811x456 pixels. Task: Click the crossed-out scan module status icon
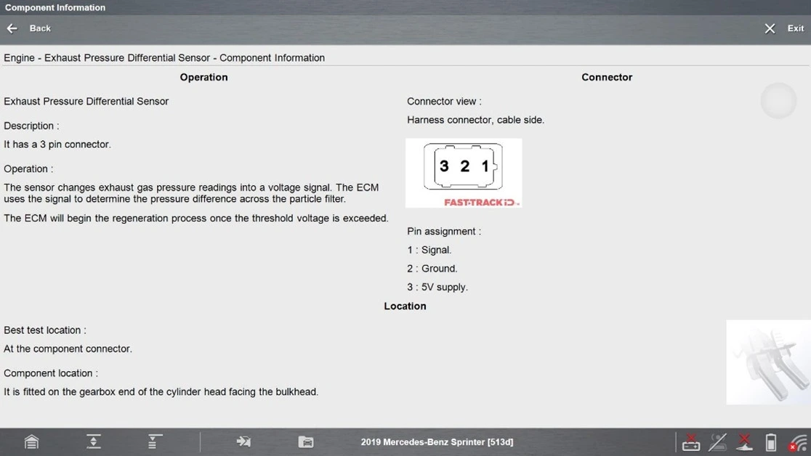(718, 441)
